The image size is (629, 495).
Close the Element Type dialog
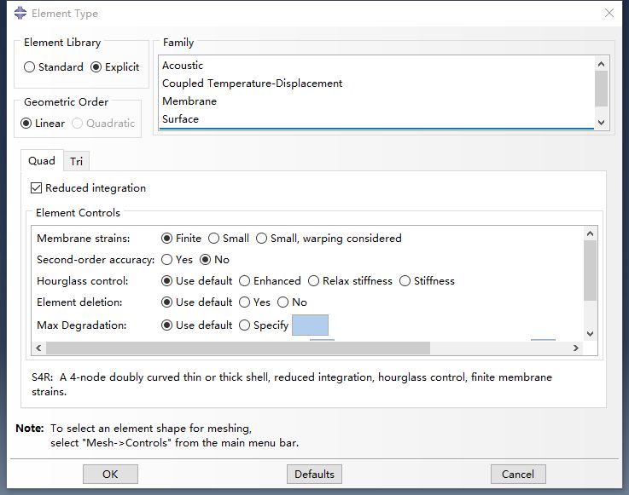click(609, 14)
